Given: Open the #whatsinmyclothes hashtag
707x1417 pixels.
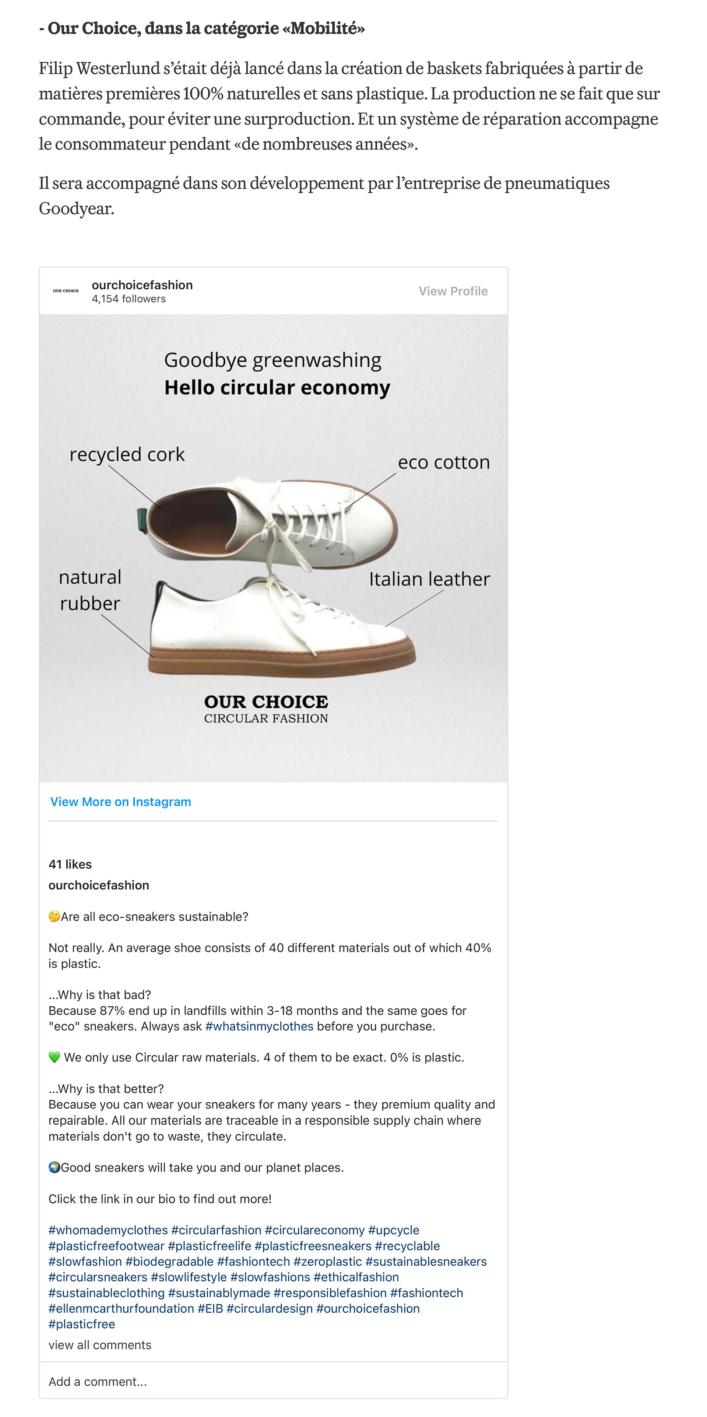Looking at the screenshot, I should pyautogui.click(x=259, y=1026).
